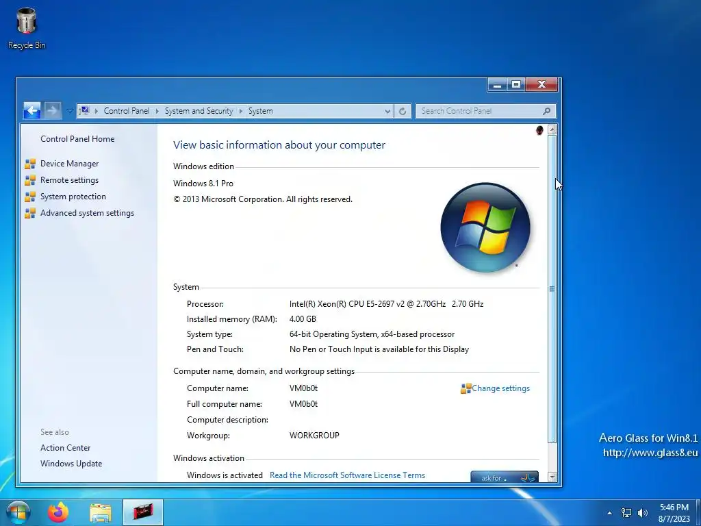Image resolution: width=701 pixels, height=526 pixels.
Task: Click the shield icon beside Advanced system settings
Action: point(30,213)
